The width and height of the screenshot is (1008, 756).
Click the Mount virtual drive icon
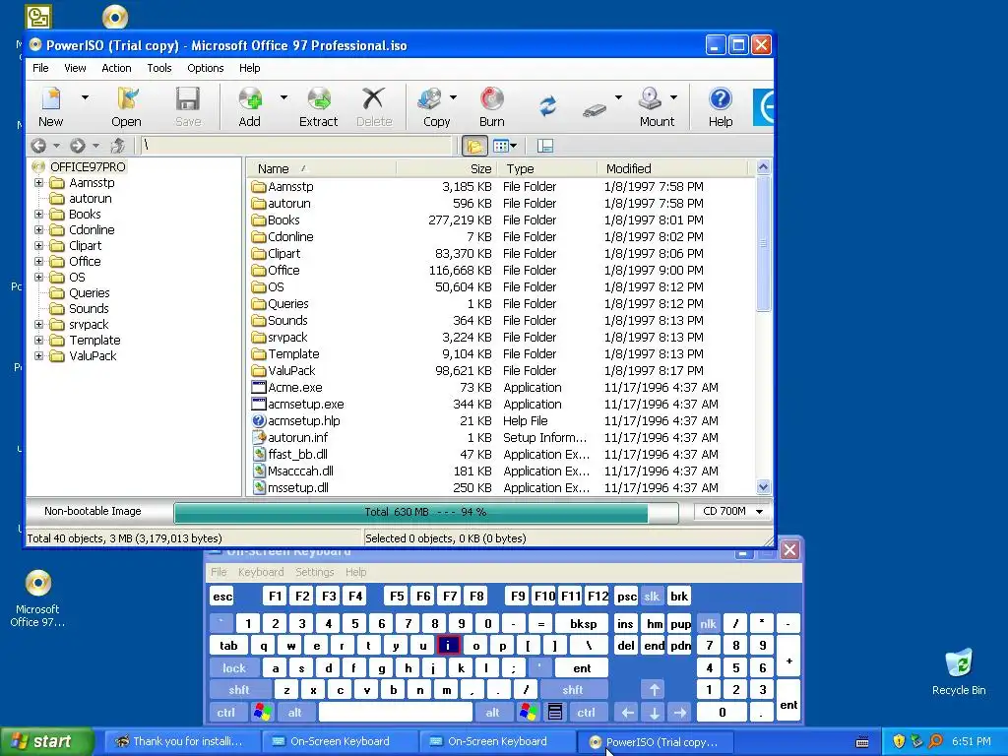tap(650, 99)
